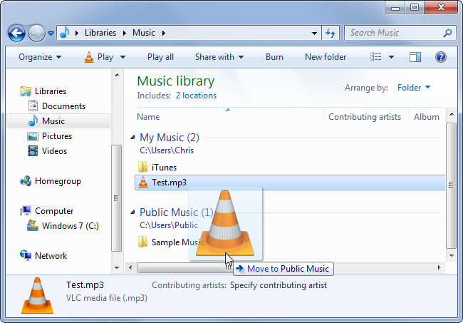Select Libraries in the address bar path
Viewport: 463px width, 323px height.
coord(100,33)
